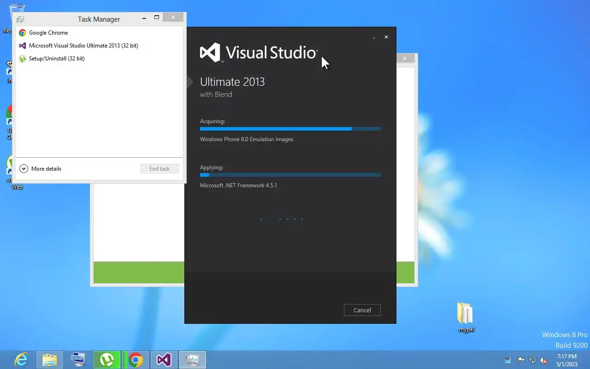Image resolution: width=590 pixels, height=369 pixels.
Task: Maximize the Task Manager window
Action: [157, 18]
